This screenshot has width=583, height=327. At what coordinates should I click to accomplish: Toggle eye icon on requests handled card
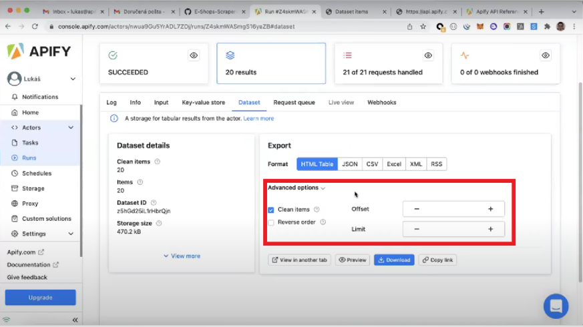point(428,55)
